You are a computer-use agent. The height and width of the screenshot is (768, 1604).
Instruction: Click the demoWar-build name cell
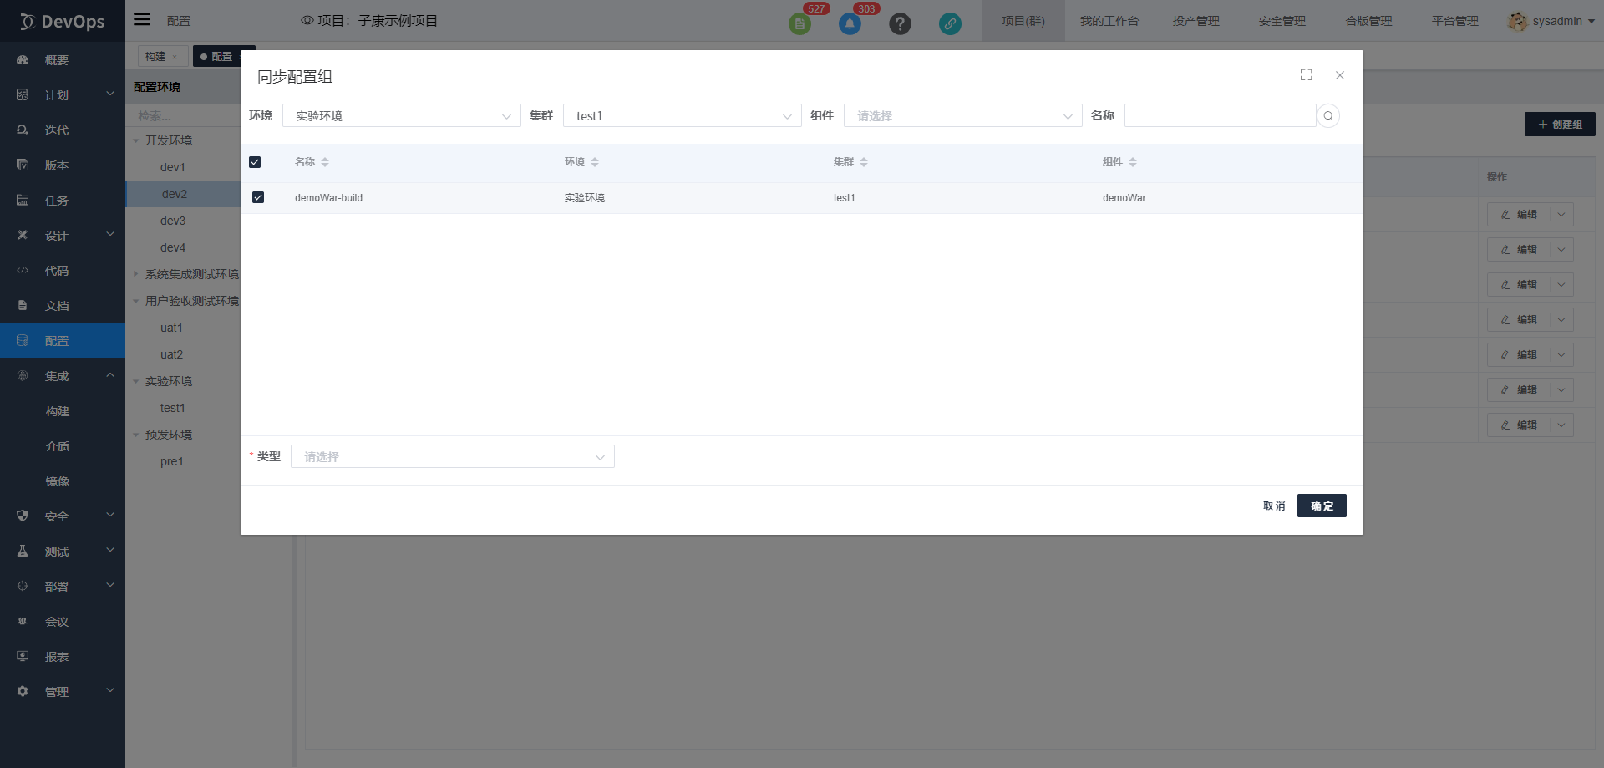pyautogui.click(x=328, y=198)
